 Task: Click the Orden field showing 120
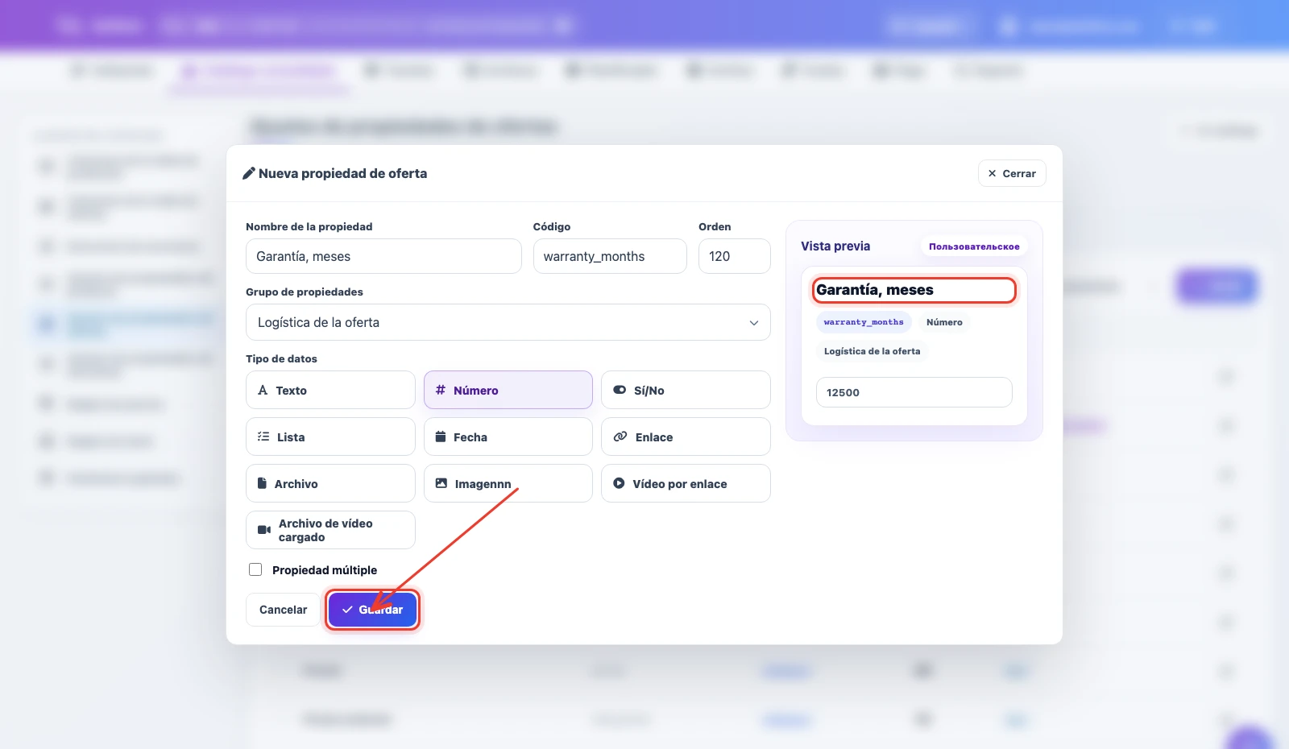click(x=735, y=256)
